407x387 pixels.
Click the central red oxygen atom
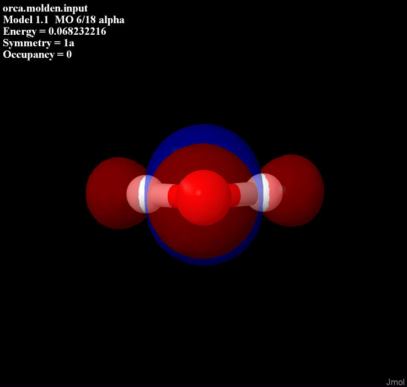click(203, 198)
